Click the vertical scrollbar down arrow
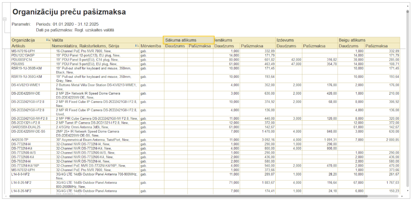This screenshot has width=414, height=201. (408, 191)
